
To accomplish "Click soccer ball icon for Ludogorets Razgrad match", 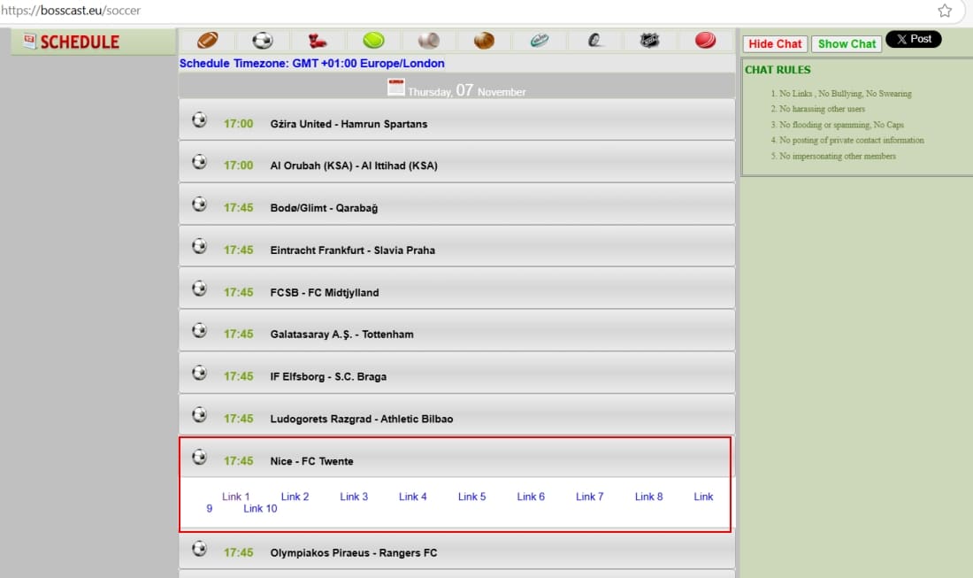I will pyautogui.click(x=199, y=415).
